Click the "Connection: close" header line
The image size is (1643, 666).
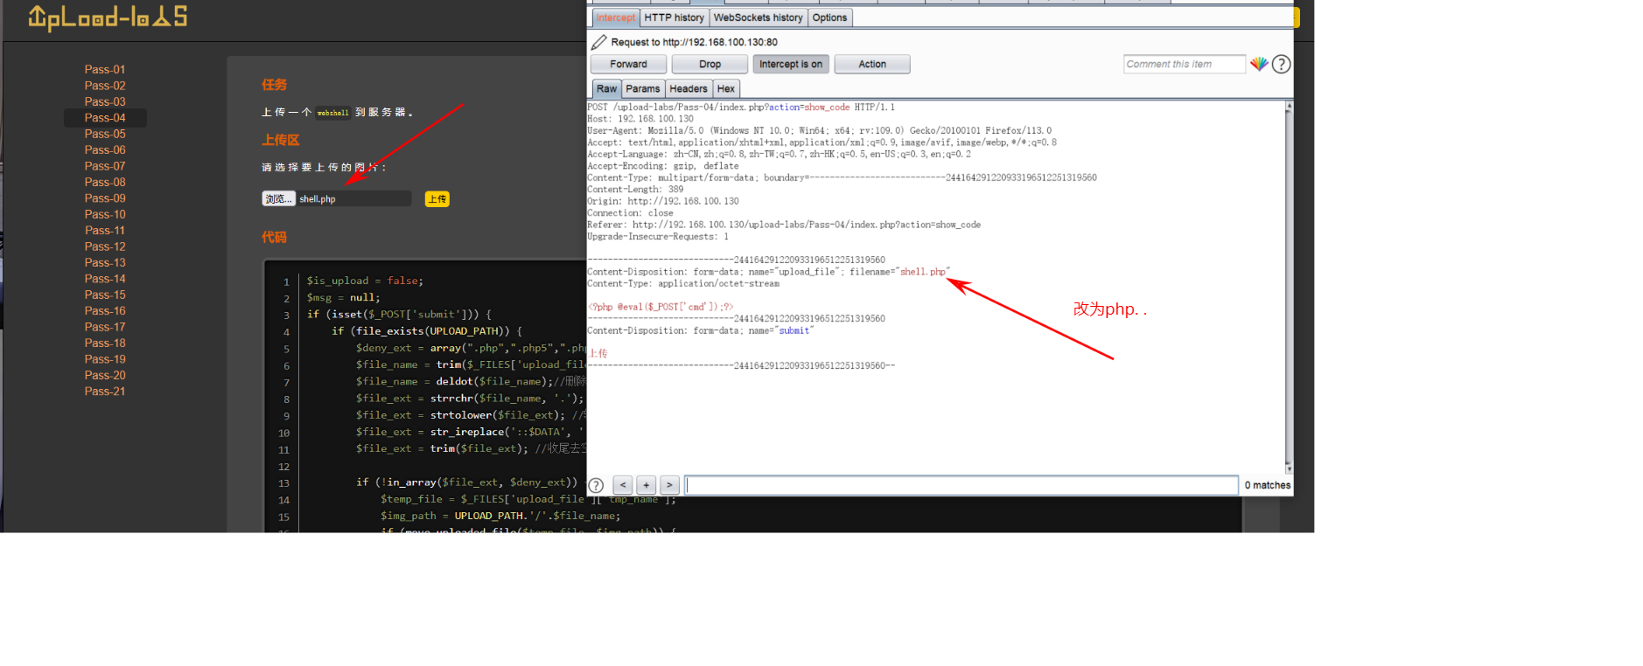[630, 213]
